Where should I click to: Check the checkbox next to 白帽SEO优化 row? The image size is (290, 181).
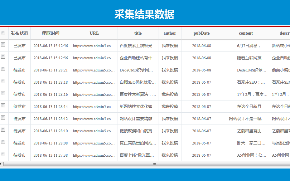tap(4, 82)
